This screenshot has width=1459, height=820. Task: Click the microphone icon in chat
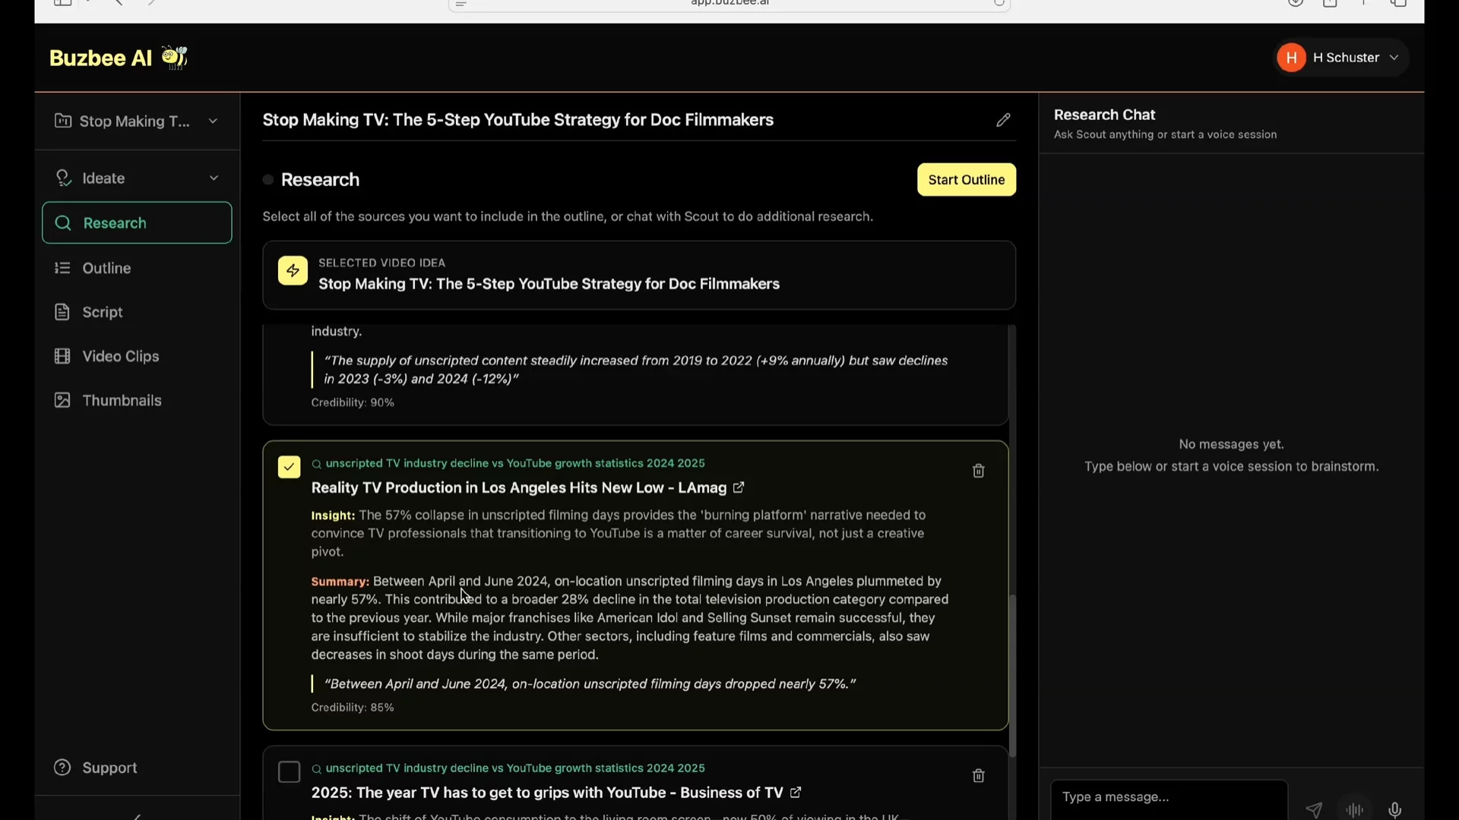1395,809
